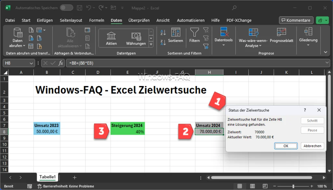
Task: Show Queries & Connections pane icon
Action: (x=87, y=30)
